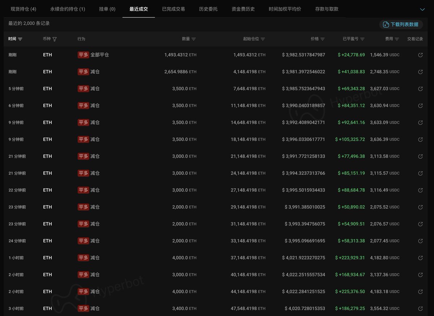Open transaction record for $3,992.4089042171 row

[420, 123]
